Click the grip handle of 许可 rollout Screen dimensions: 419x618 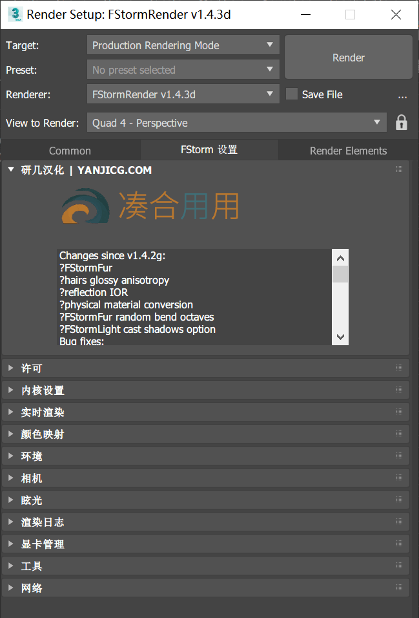[x=400, y=368]
